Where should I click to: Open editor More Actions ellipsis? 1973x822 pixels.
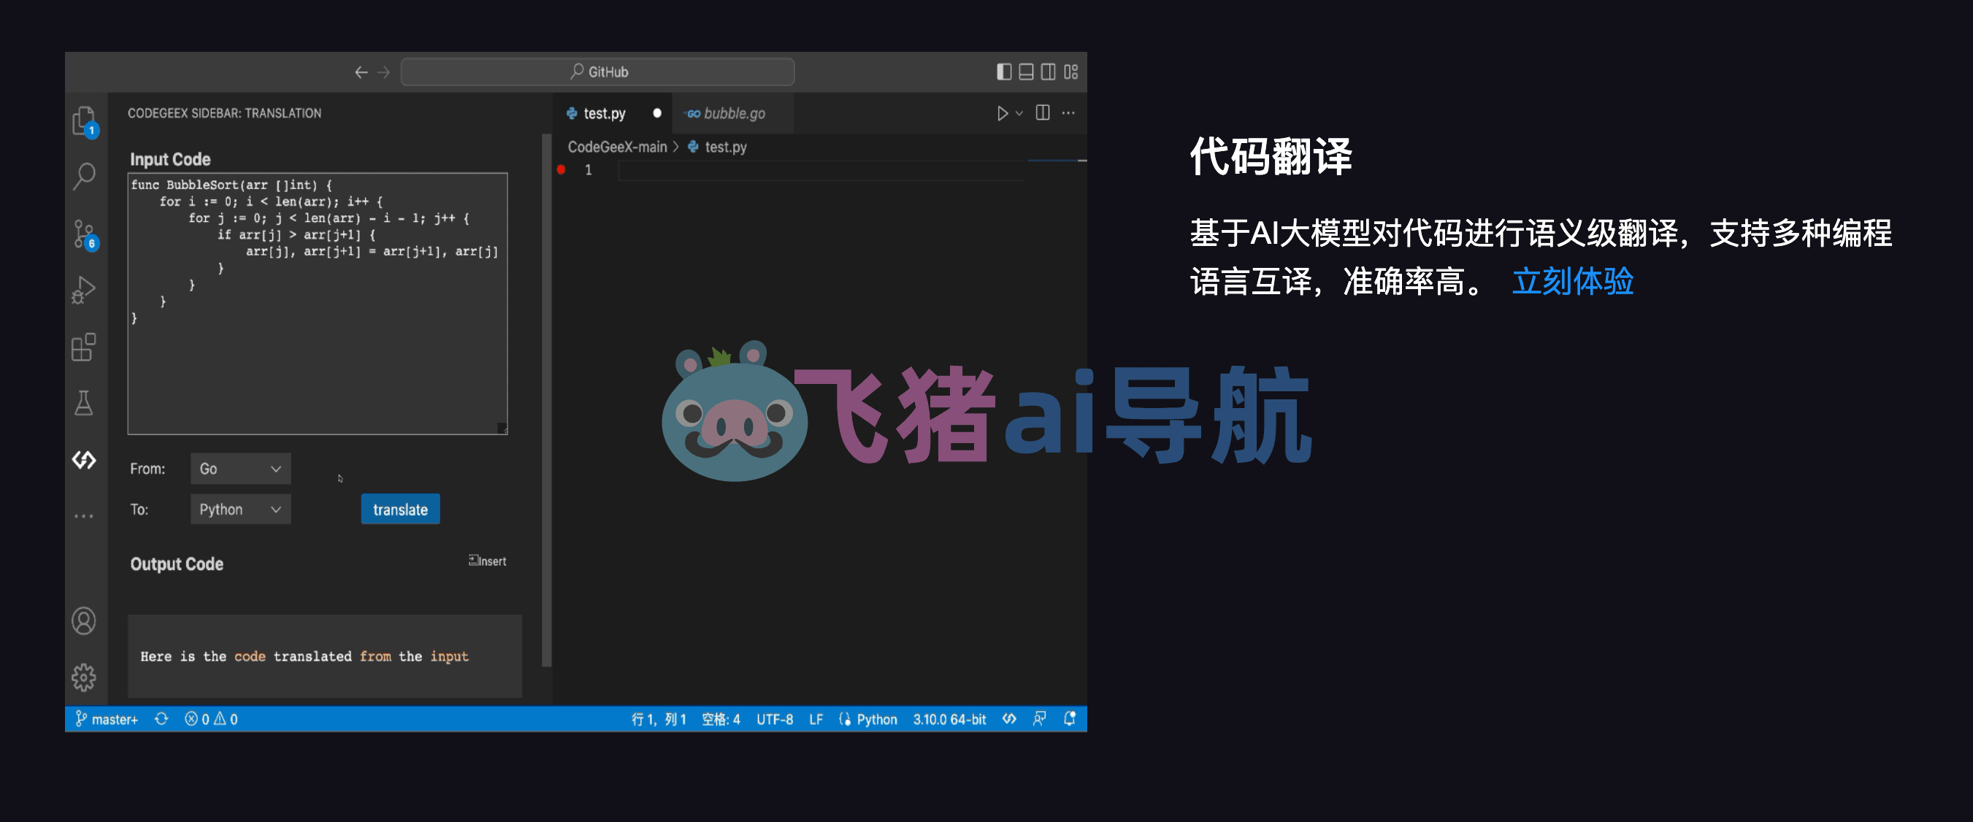1068,112
